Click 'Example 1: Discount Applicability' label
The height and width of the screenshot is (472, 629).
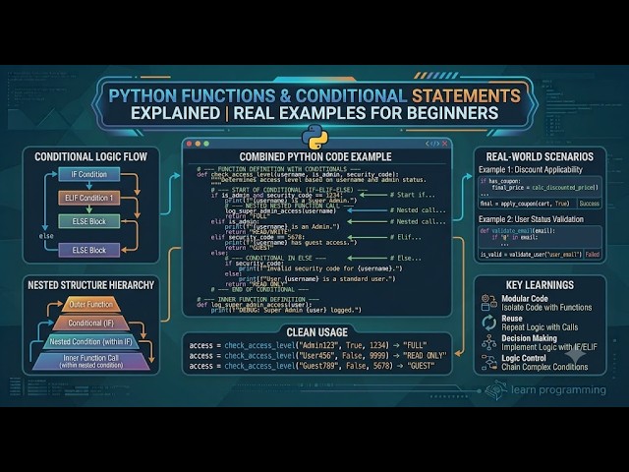coord(531,169)
